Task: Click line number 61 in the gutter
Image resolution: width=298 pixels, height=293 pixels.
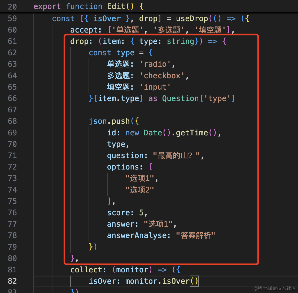Action: coord(12,41)
